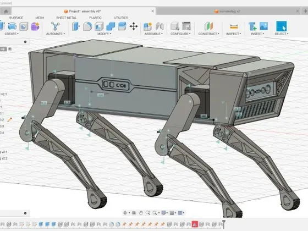Select the Revolve tool in the Create group
Image resolution: width=308 pixels, height=231 pixels.
(12, 26)
